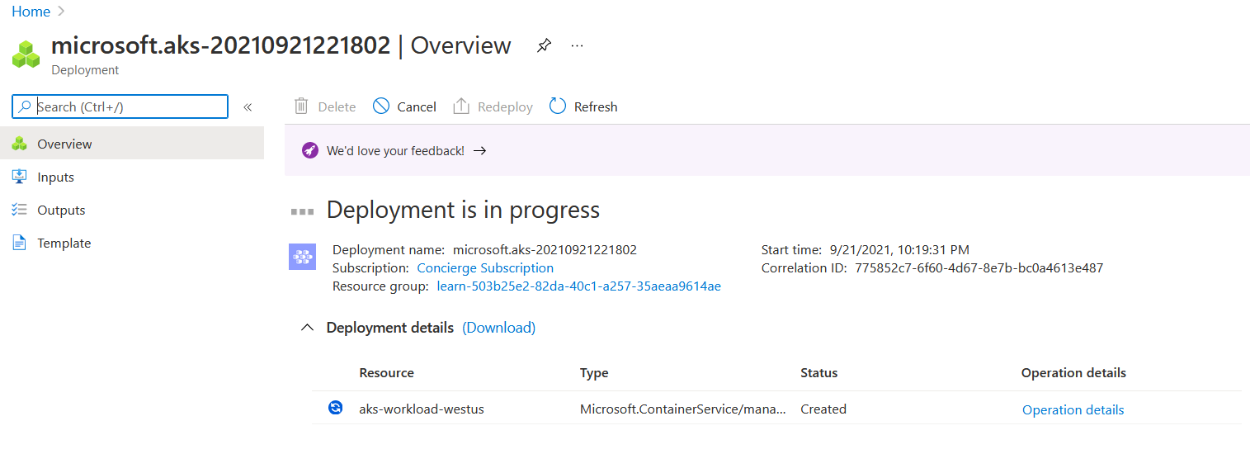Click the Operation details column header
The height and width of the screenshot is (454, 1250).
point(1073,373)
